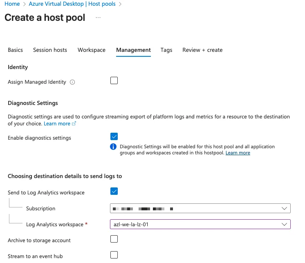The width and height of the screenshot is (305, 263).
Task: Enable Archive to storage account
Action: point(114,239)
